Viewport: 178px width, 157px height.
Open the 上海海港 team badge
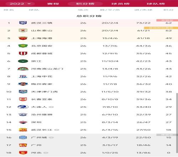click(23, 38)
